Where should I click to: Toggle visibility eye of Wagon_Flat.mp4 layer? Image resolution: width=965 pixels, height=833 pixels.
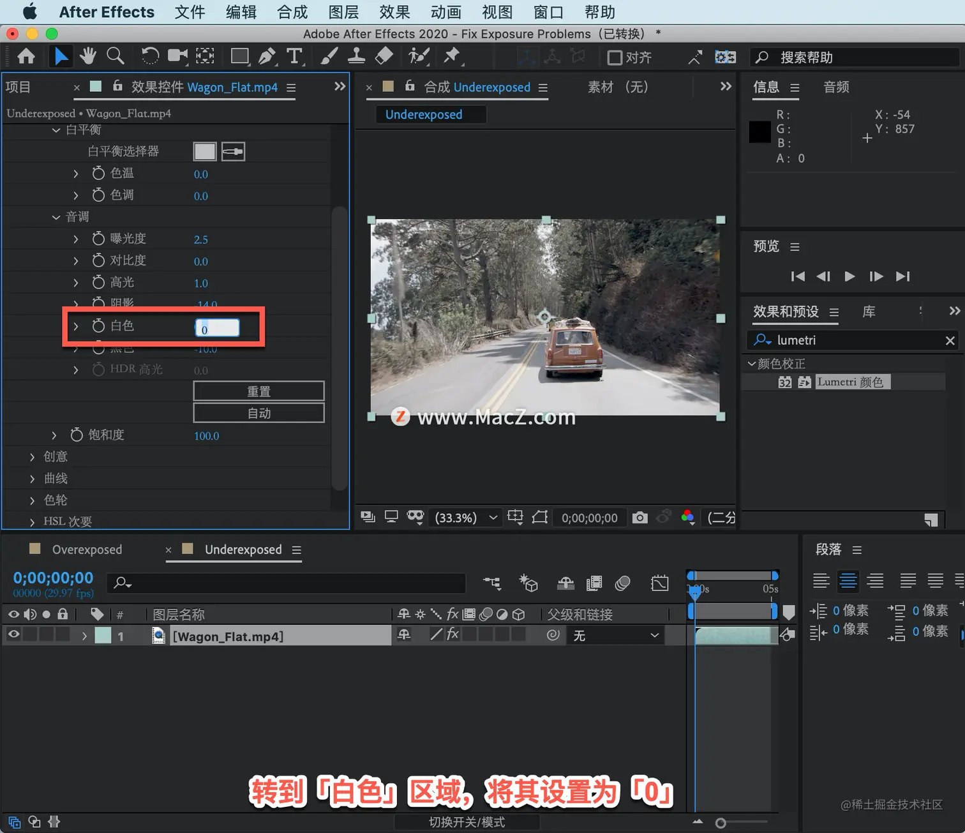click(x=13, y=634)
